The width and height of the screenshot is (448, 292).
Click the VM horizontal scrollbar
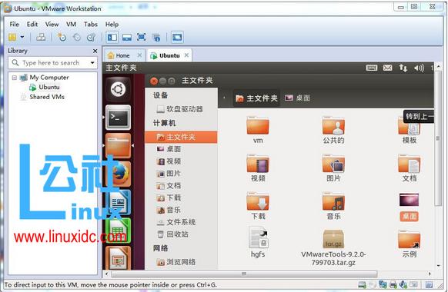coord(244,274)
